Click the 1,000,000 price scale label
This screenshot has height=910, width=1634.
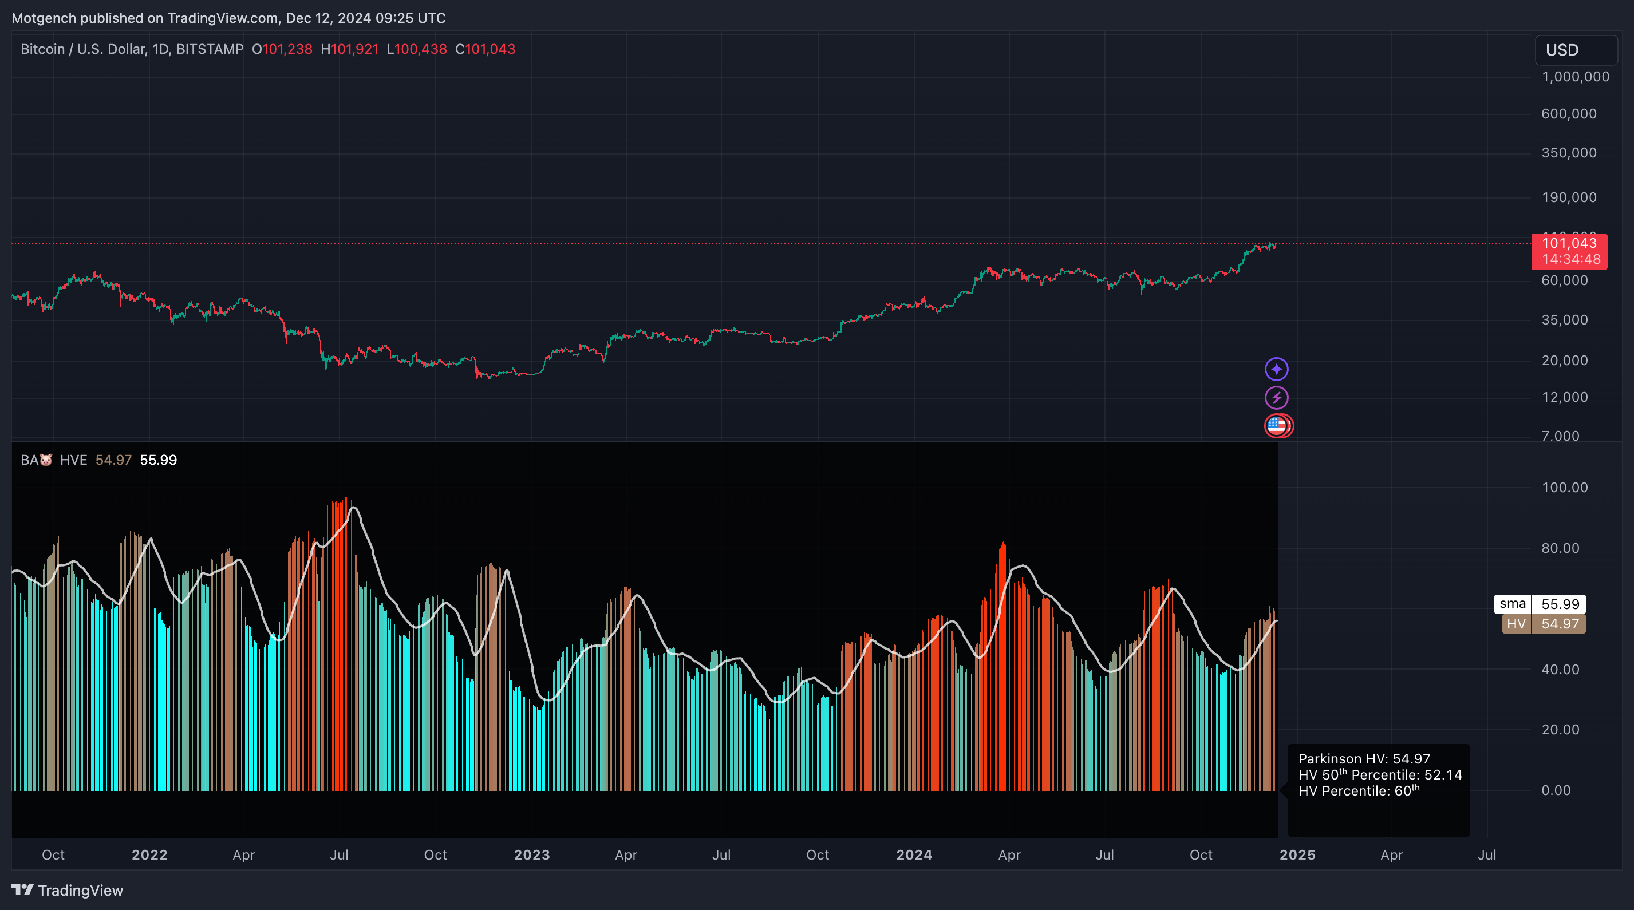tap(1576, 77)
